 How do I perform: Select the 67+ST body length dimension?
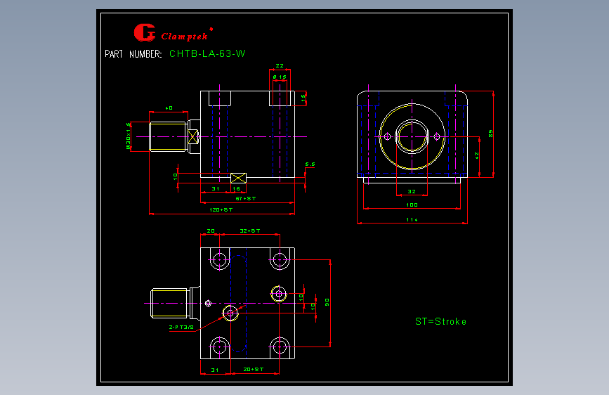246,198
